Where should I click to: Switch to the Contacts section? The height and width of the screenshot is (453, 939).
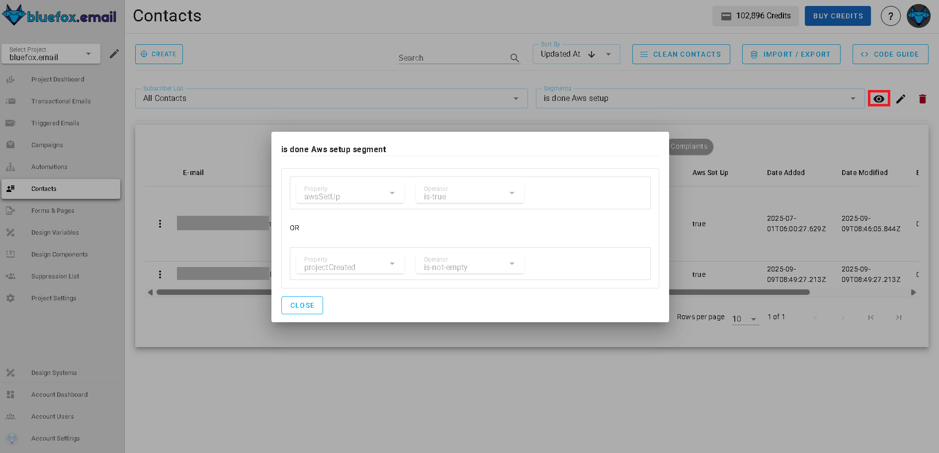[x=43, y=188]
